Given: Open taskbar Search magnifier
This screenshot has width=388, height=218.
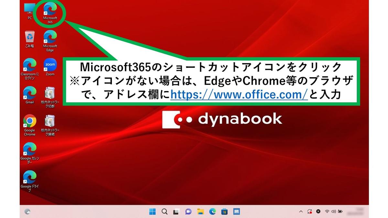Looking at the screenshot, I should [164, 212].
